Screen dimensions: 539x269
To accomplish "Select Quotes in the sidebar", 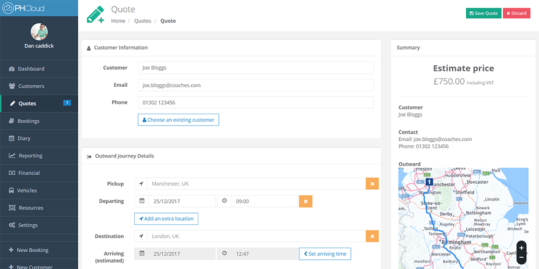I will tap(39, 103).
